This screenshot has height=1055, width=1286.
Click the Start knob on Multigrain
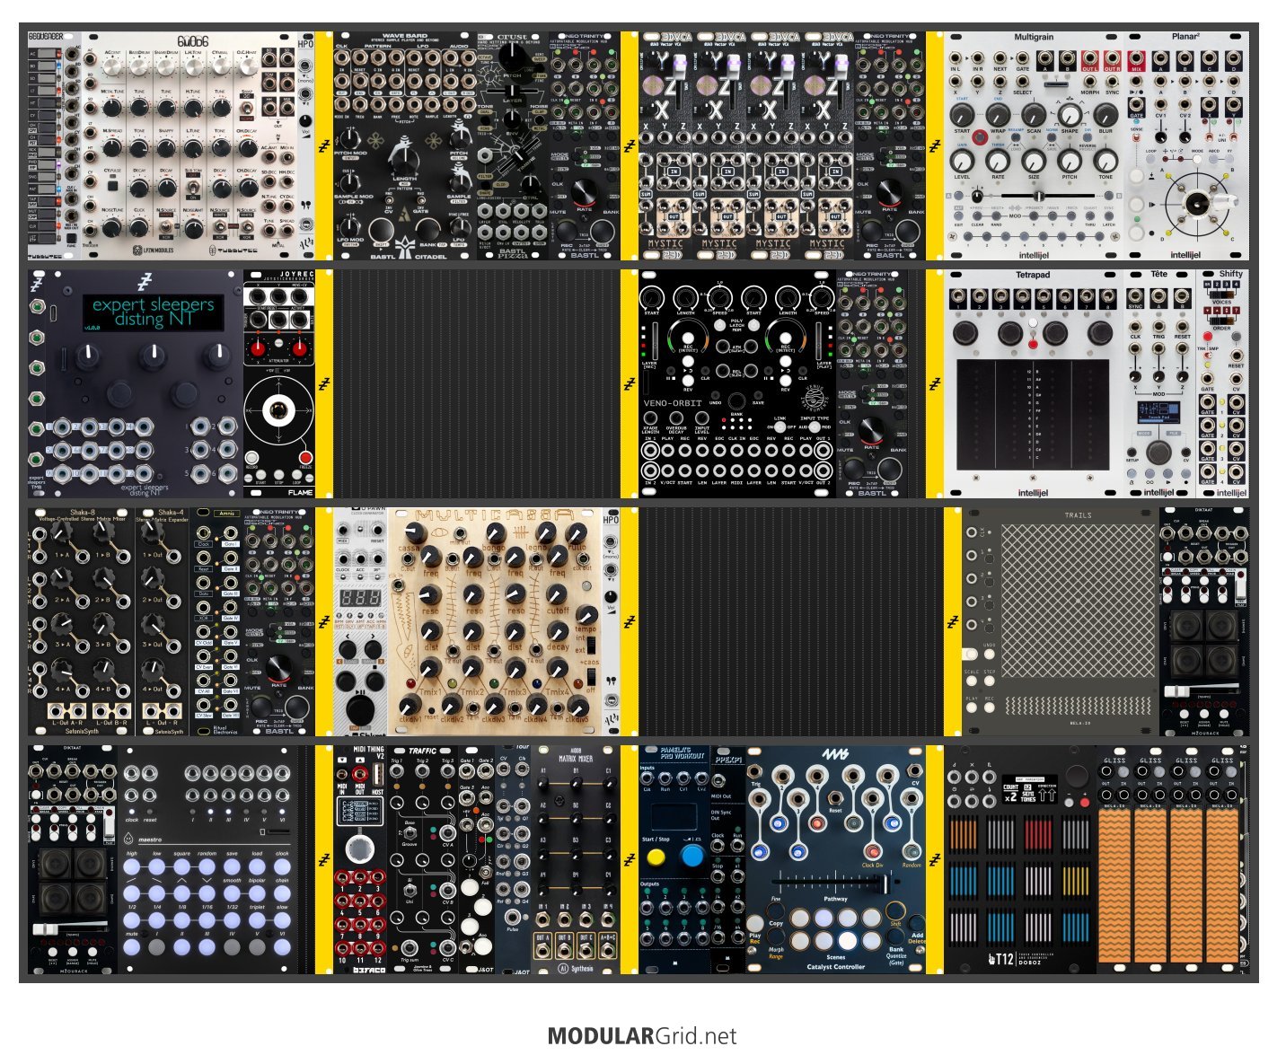[x=962, y=114]
